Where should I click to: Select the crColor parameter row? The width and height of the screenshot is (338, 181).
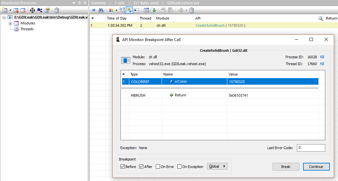[x=220, y=81]
